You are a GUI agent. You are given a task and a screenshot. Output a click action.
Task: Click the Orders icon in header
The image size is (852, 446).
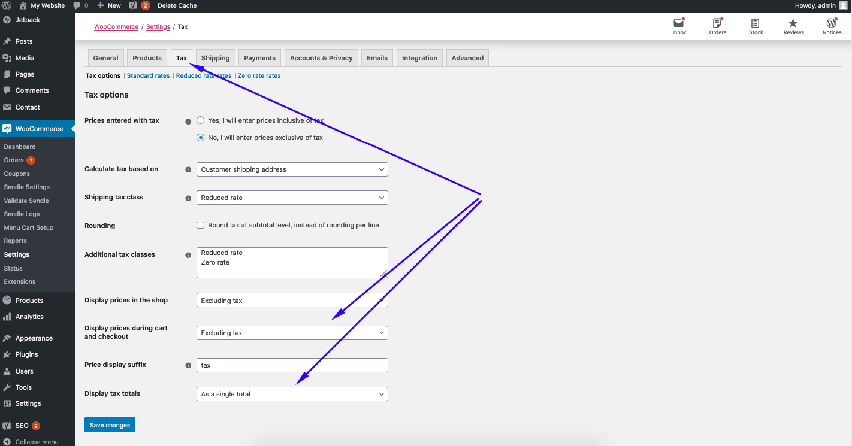coord(717,24)
